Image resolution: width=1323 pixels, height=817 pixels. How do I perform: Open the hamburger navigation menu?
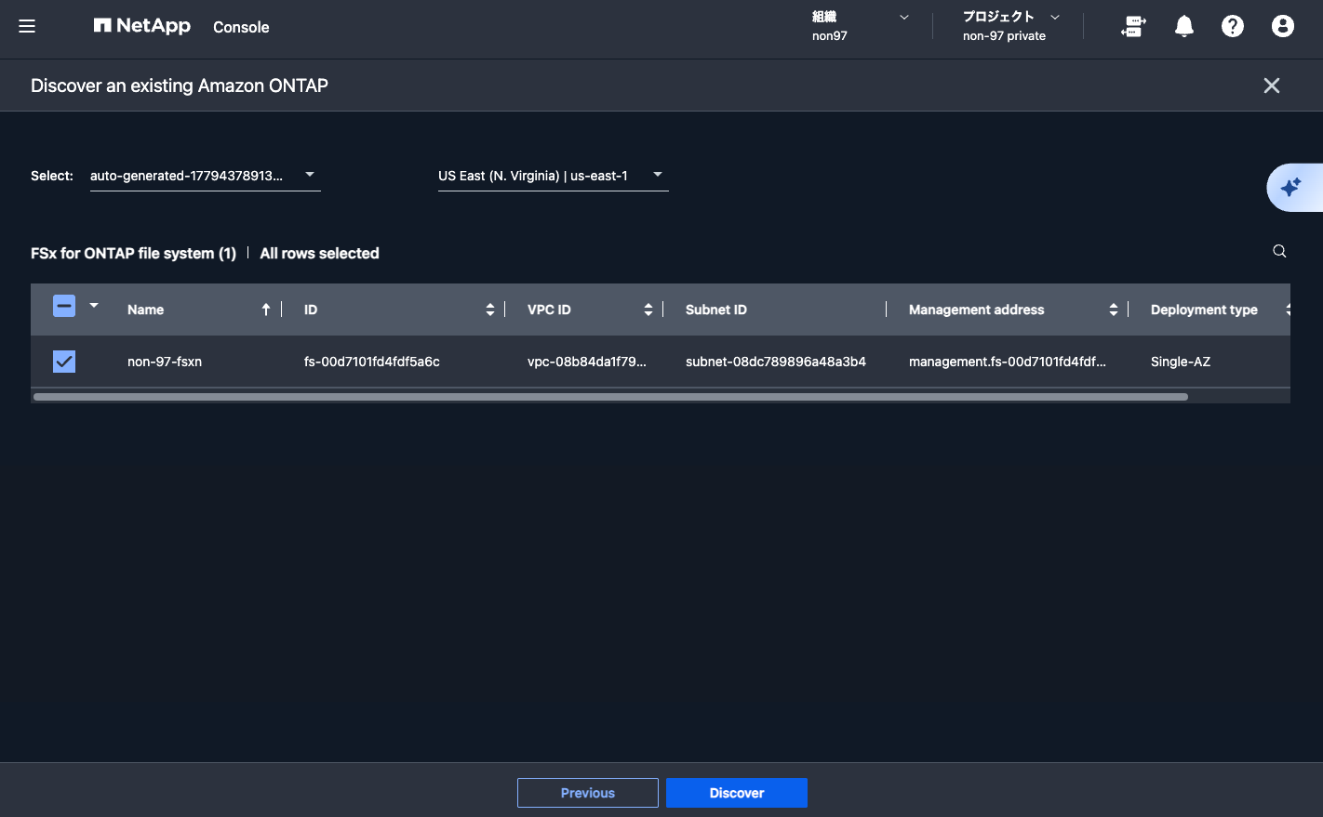tap(27, 26)
